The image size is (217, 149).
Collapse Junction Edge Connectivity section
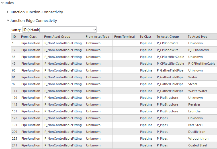pyautogui.click(x=8, y=20)
